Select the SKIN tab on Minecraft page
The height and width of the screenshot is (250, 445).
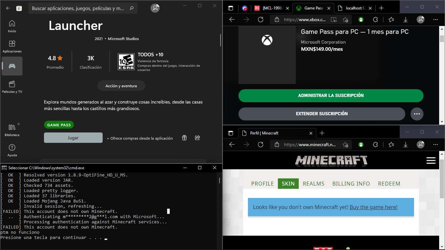(x=288, y=184)
